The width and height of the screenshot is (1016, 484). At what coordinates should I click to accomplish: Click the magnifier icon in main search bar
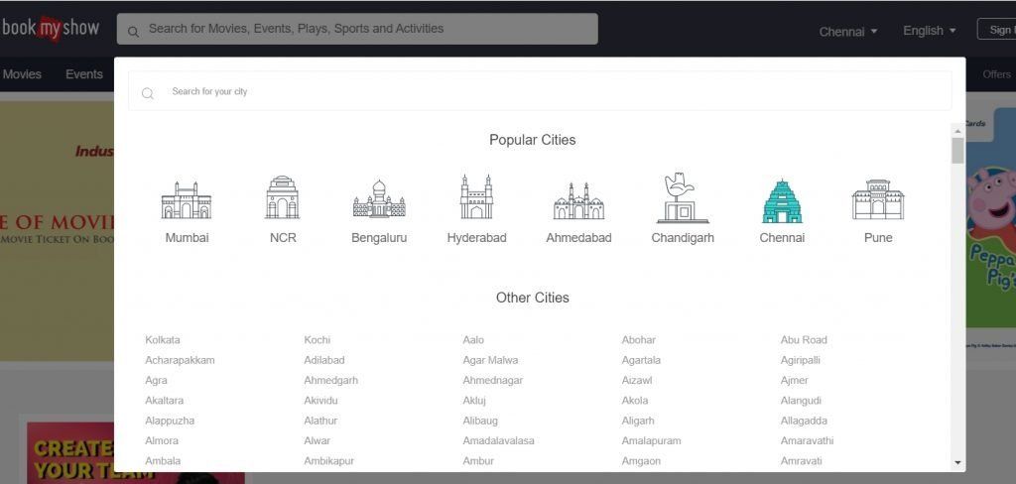133,31
